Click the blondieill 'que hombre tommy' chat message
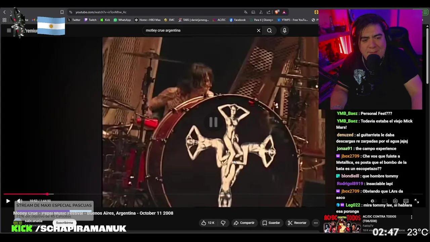 tap(367, 176)
